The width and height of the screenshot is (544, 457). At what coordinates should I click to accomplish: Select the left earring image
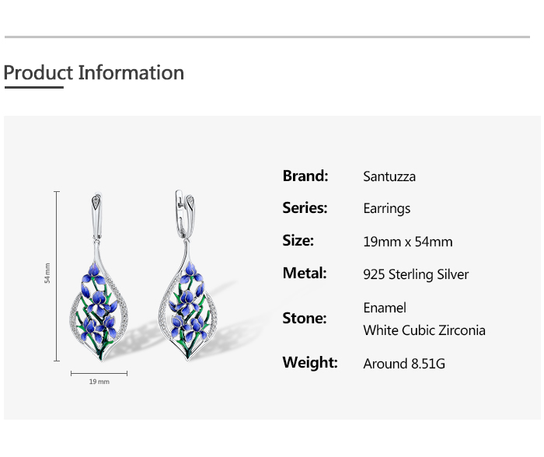click(x=100, y=278)
